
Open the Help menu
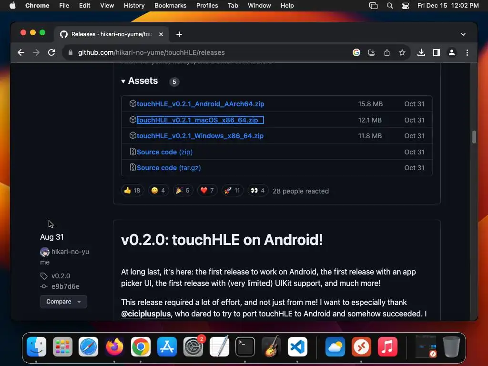[x=287, y=6]
